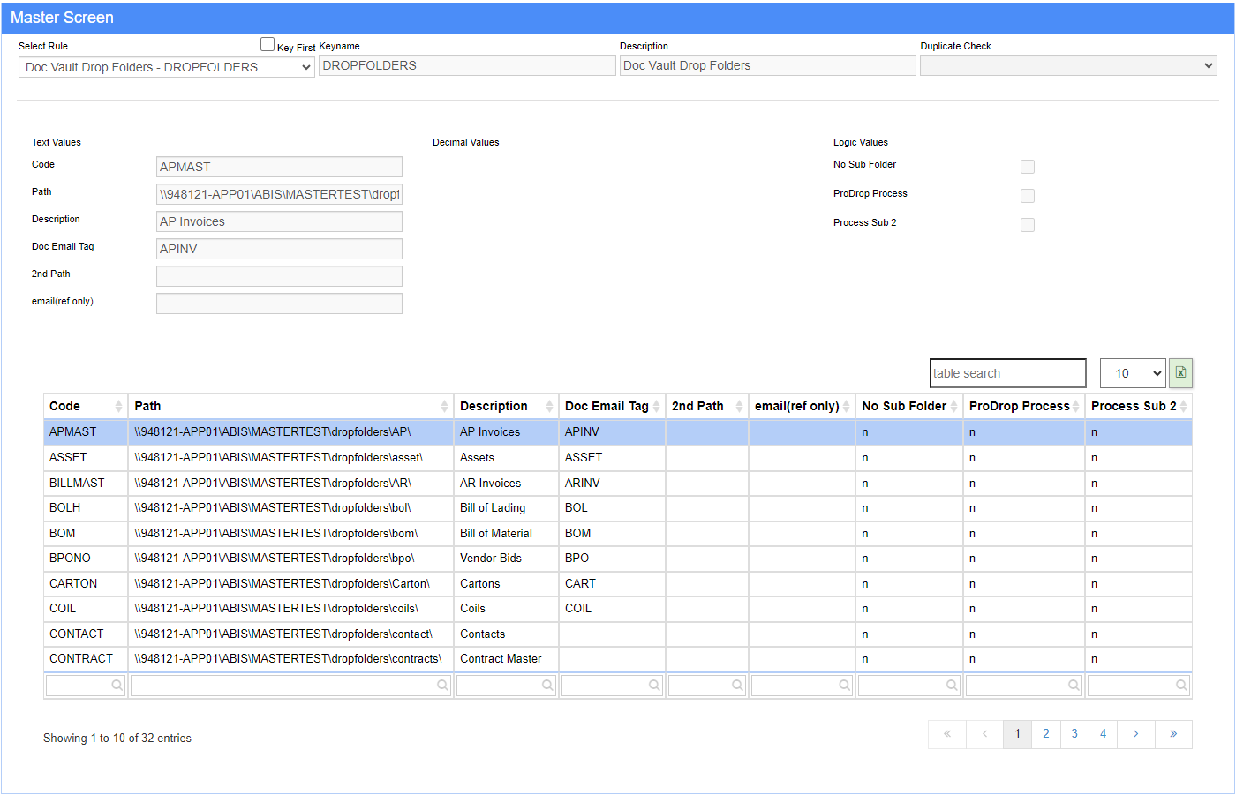
Task: Sort table by Path column arrows
Action: [444, 406]
